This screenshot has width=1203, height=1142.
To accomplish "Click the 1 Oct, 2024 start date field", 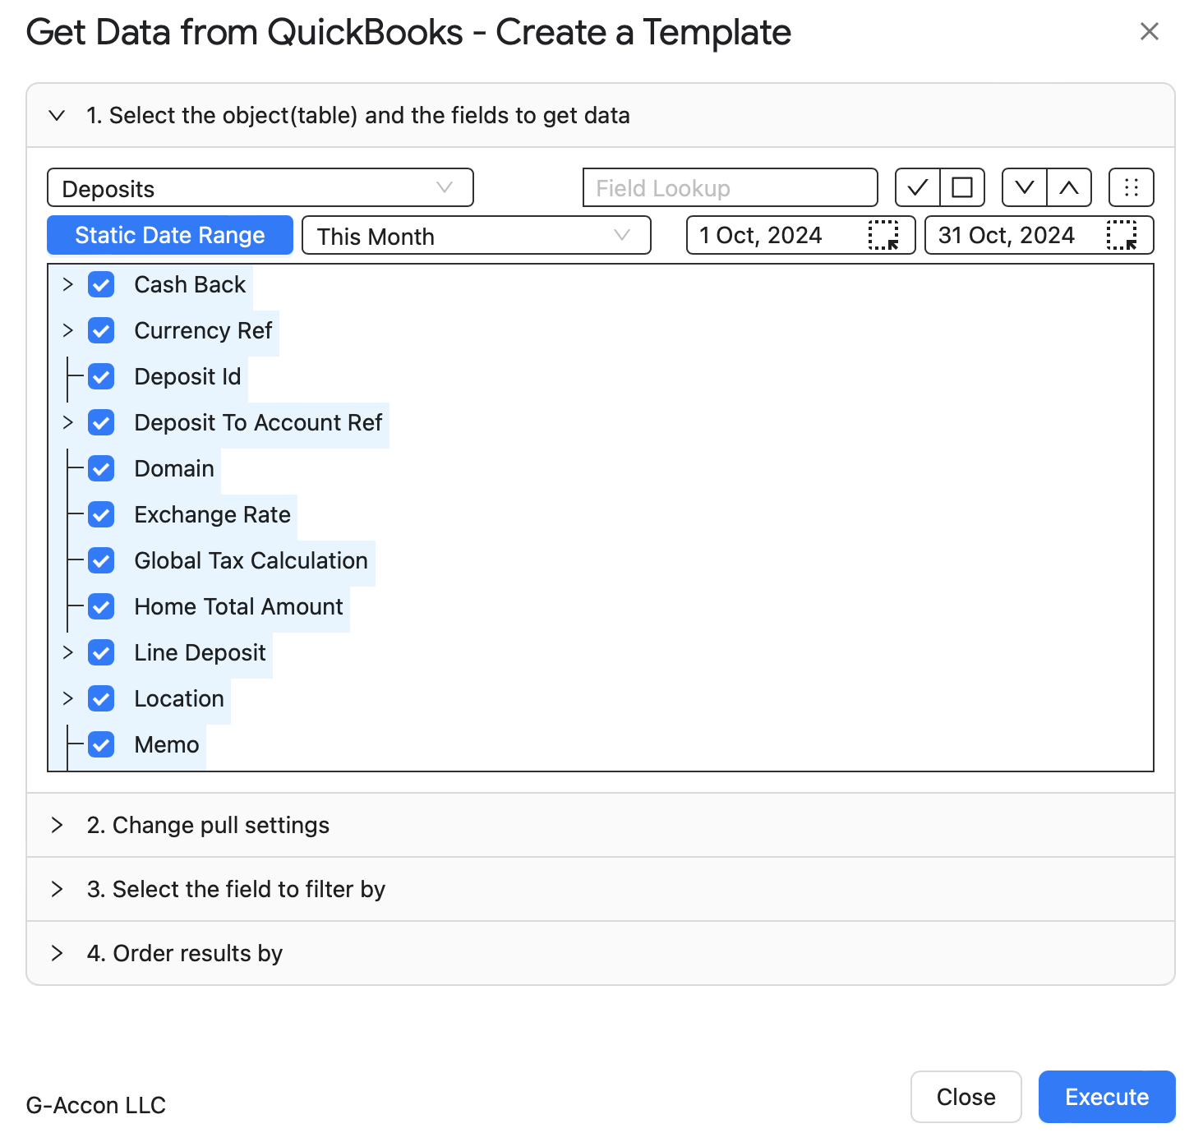I will [801, 235].
